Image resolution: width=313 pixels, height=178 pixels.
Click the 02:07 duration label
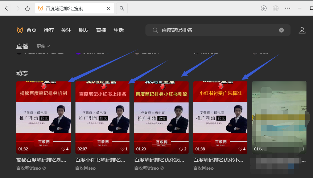[x=82, y=149]
